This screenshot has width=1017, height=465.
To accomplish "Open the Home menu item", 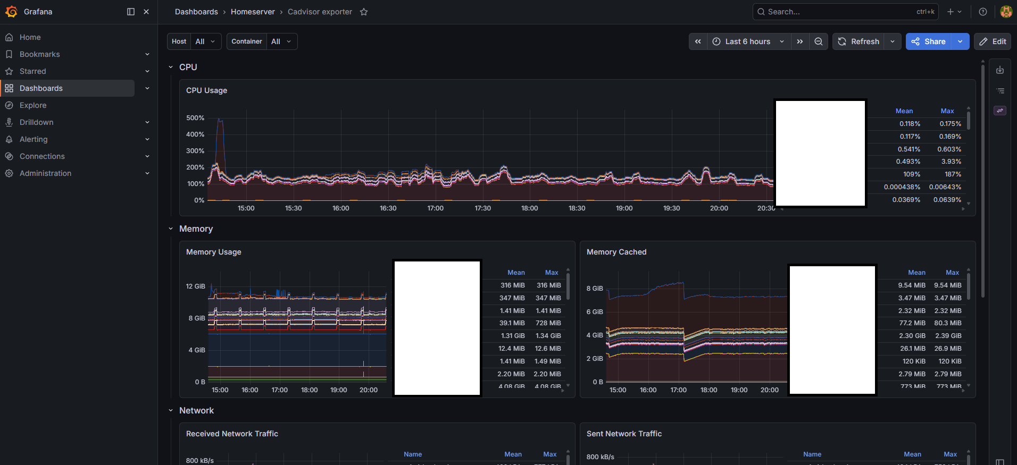I will point(30,37).
